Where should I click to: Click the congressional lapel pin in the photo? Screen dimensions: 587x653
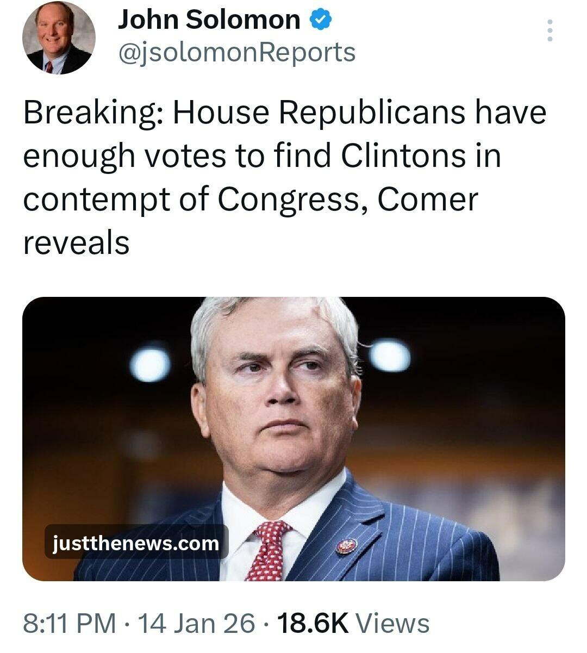(346, 545)
